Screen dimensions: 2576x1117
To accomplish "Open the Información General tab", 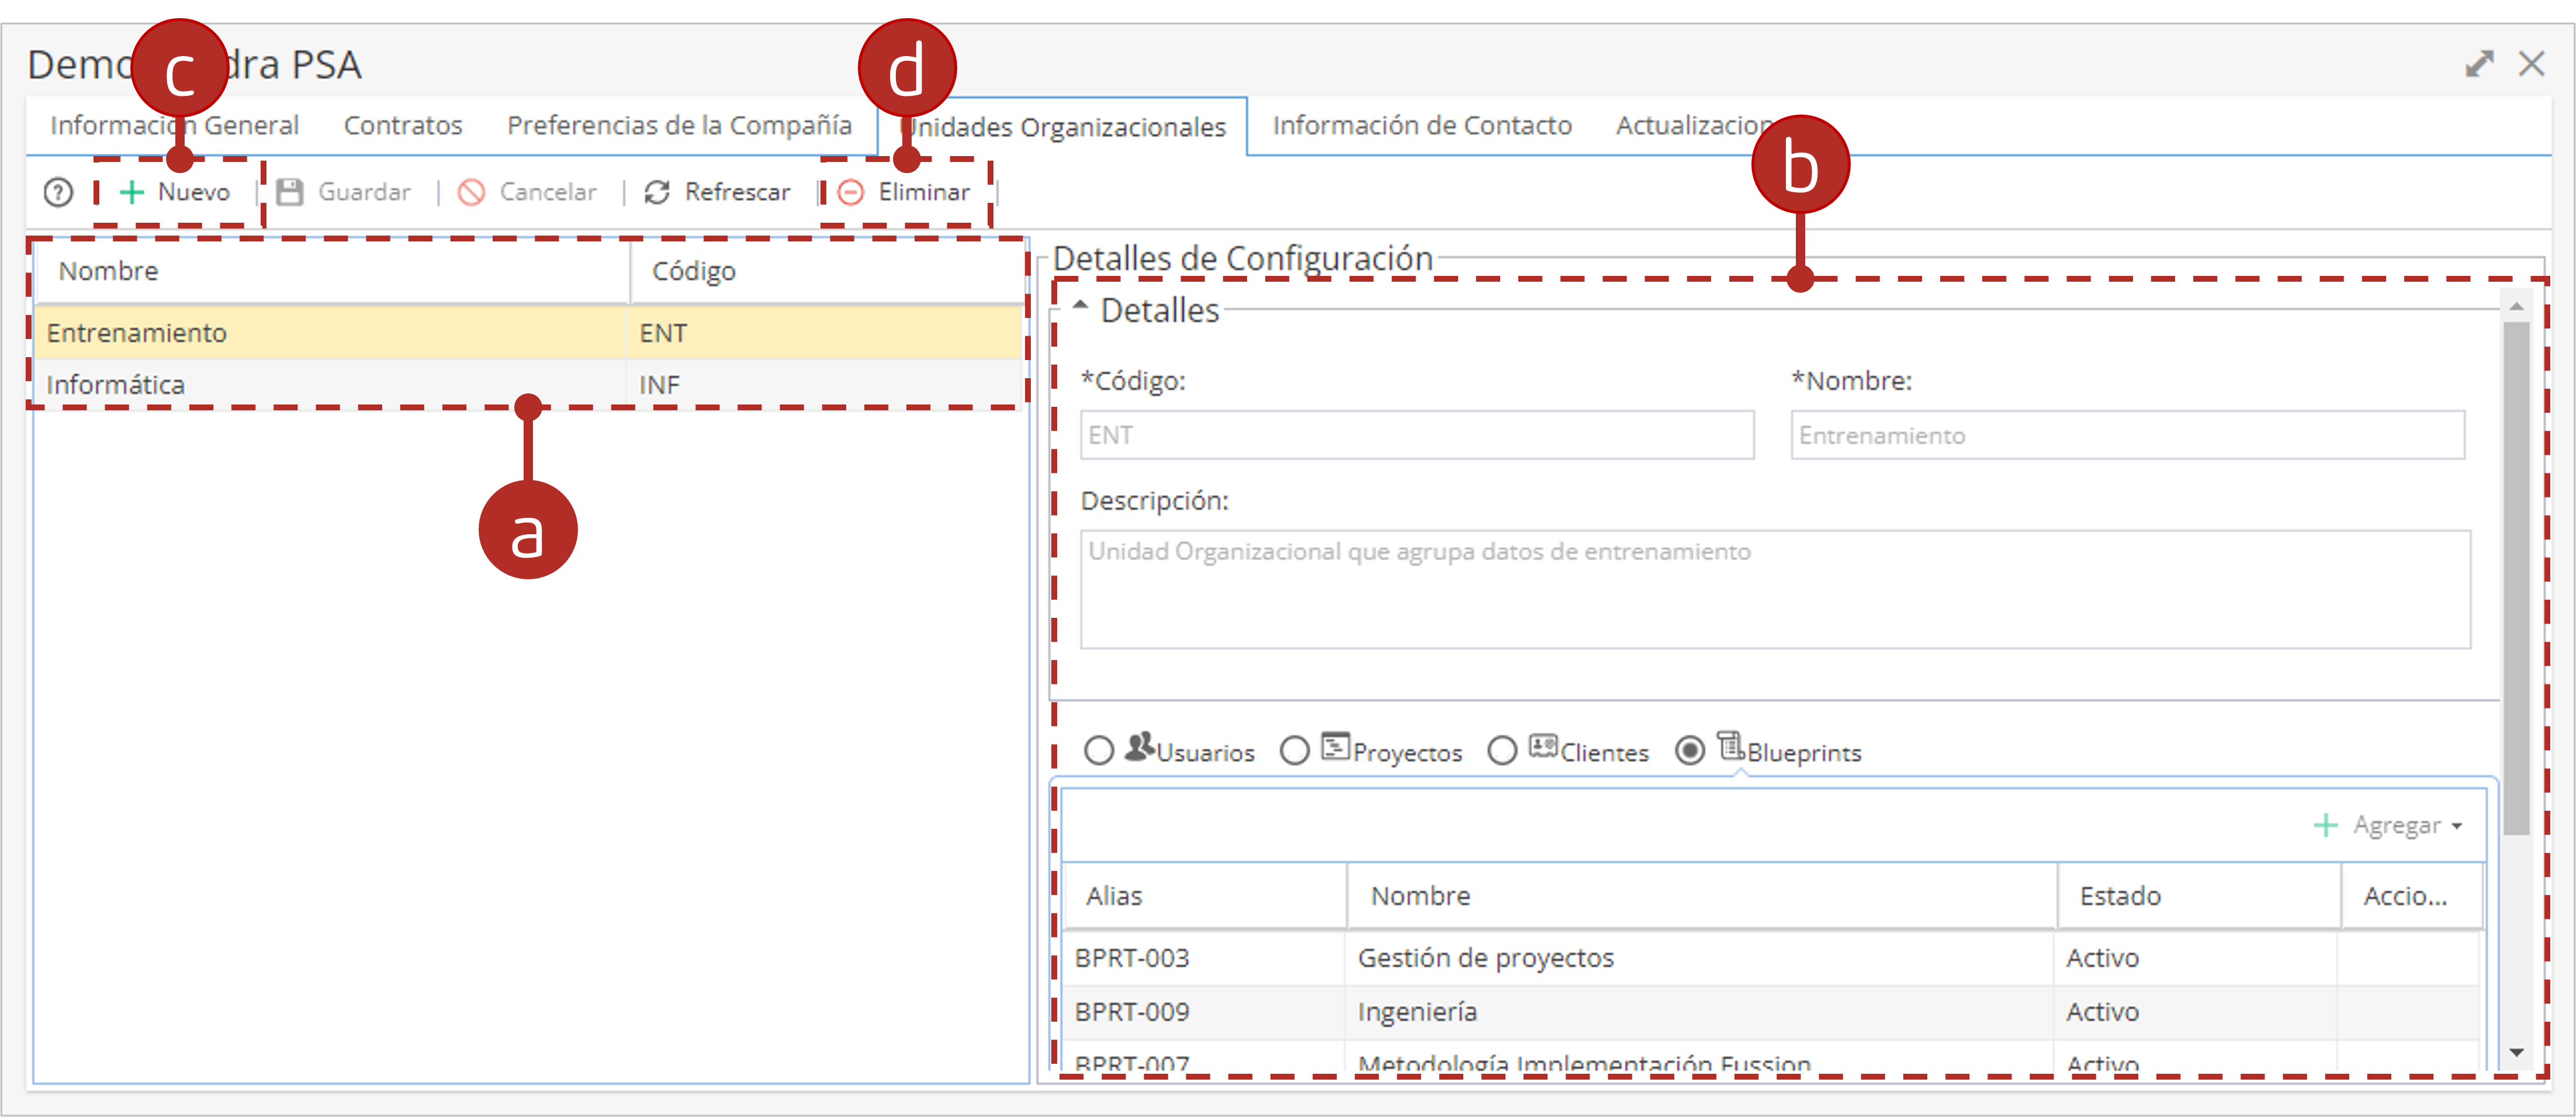I will pos(174,125).
